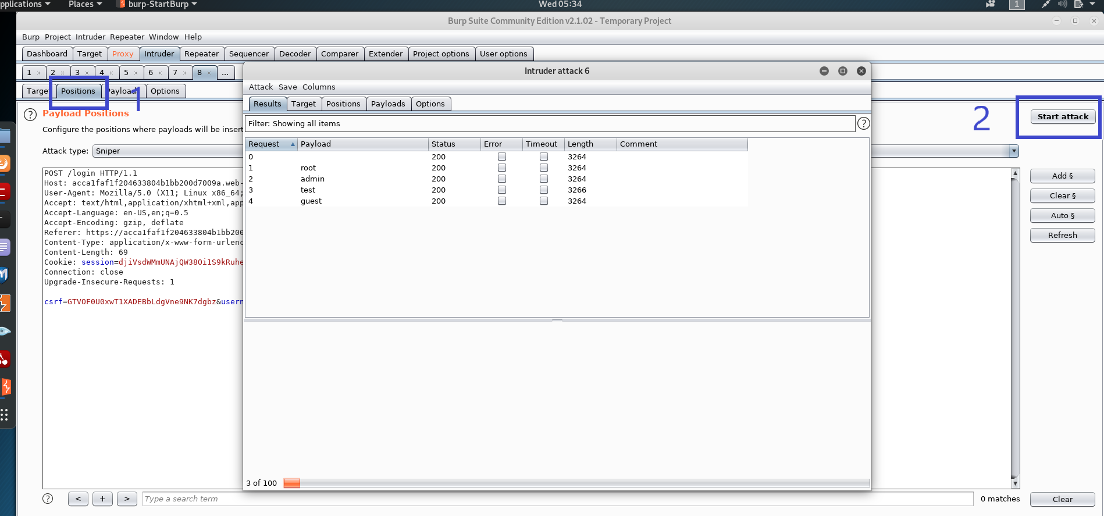The image size is (1104, 516).
Task: Open the Places menu in top bar
Action: point(85,4)
